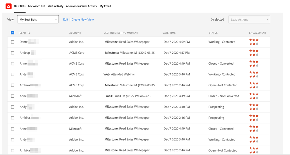Go to the My Email tab
Screen dimensions: 290x155
(105, 6)
